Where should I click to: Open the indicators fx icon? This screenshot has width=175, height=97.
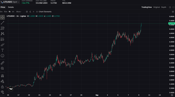pyautogui.click(x=30, y=12)
